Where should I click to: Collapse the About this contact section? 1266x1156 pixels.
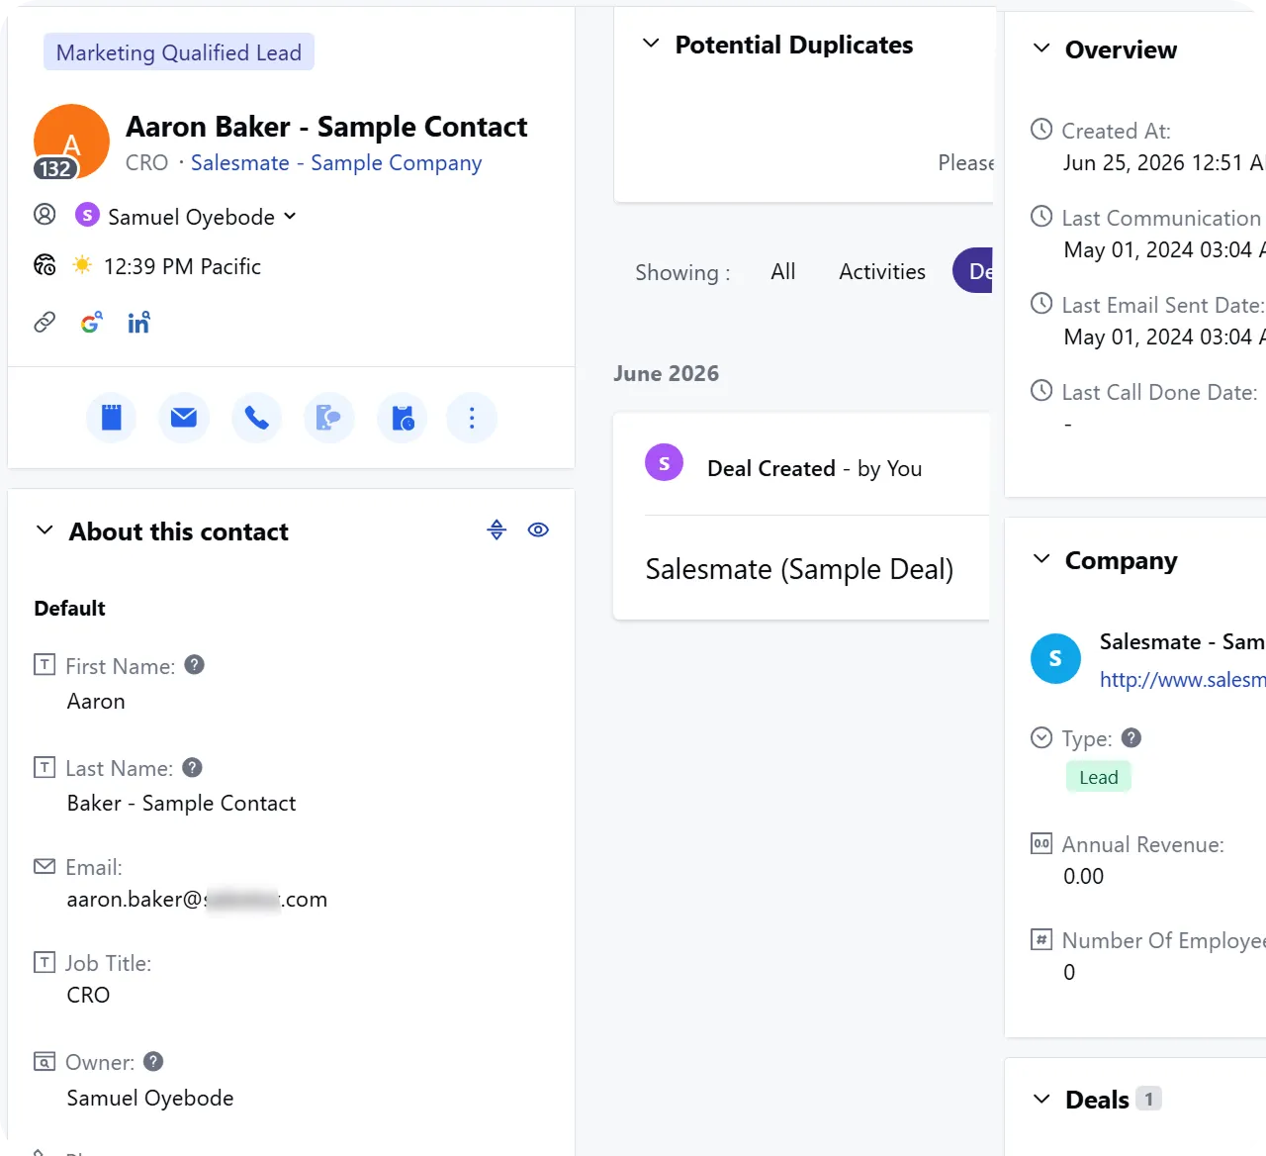point(45,530)
